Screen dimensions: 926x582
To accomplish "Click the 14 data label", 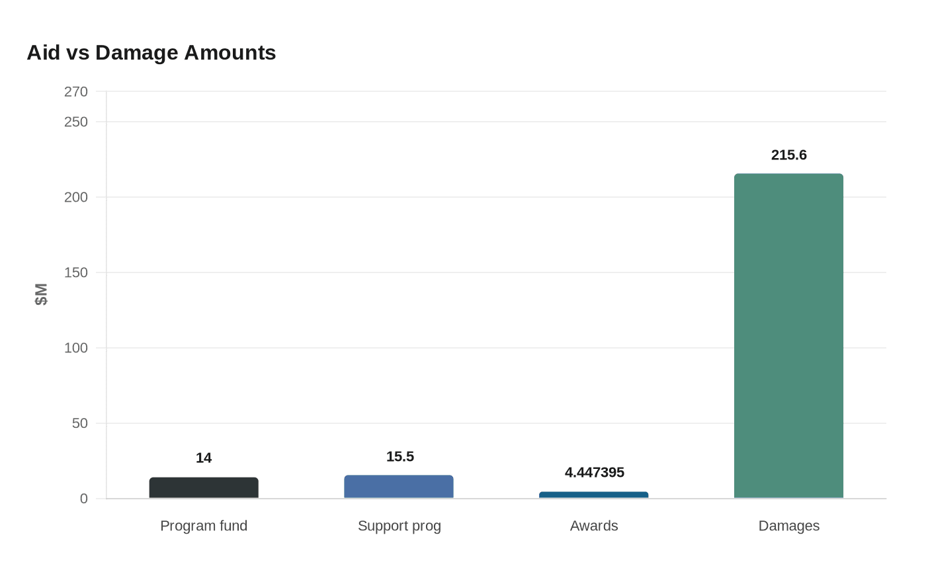I will click(204, 458).
